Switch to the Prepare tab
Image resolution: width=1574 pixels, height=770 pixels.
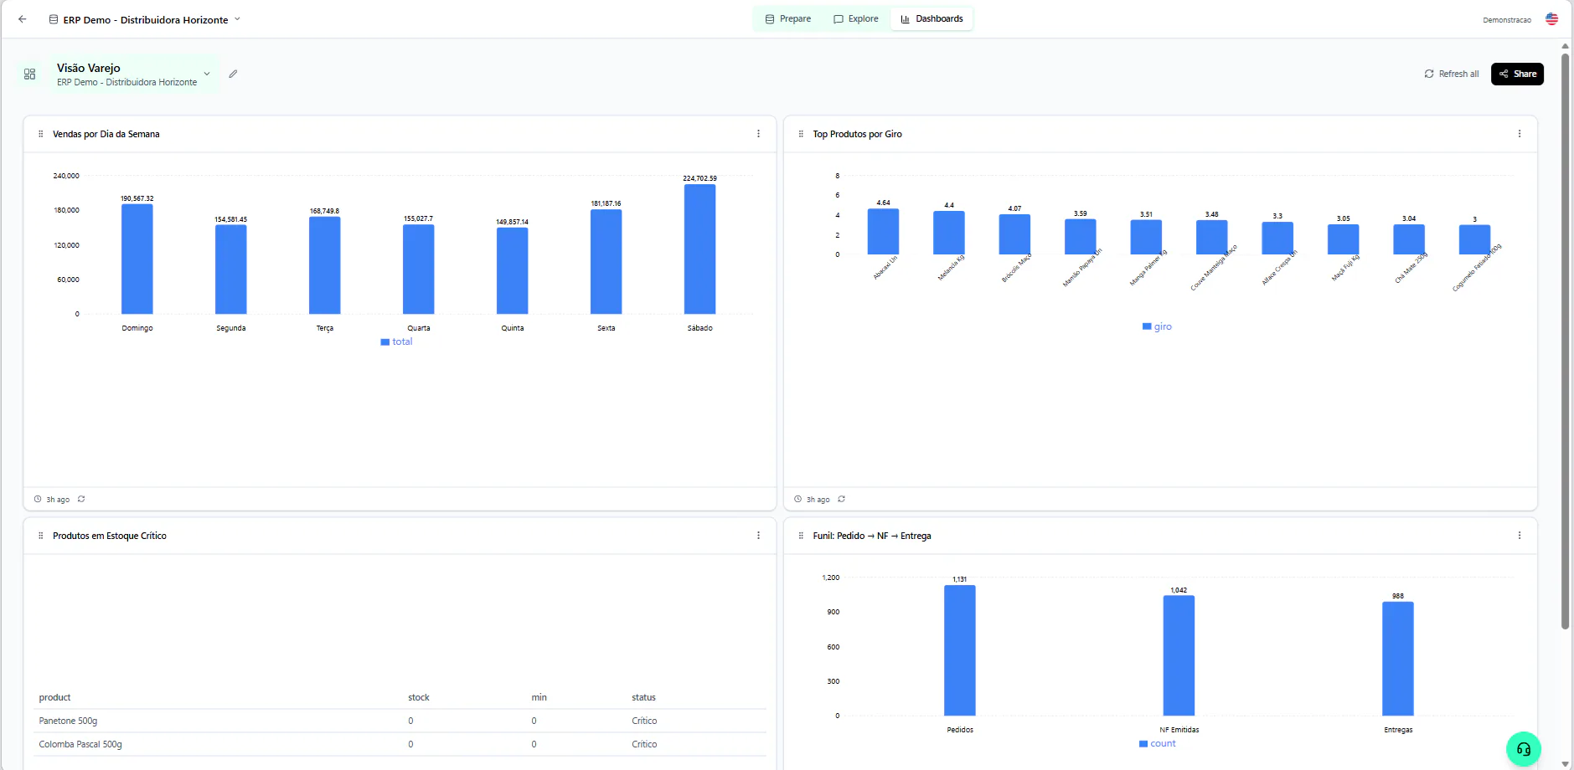(x=788, y=19)
